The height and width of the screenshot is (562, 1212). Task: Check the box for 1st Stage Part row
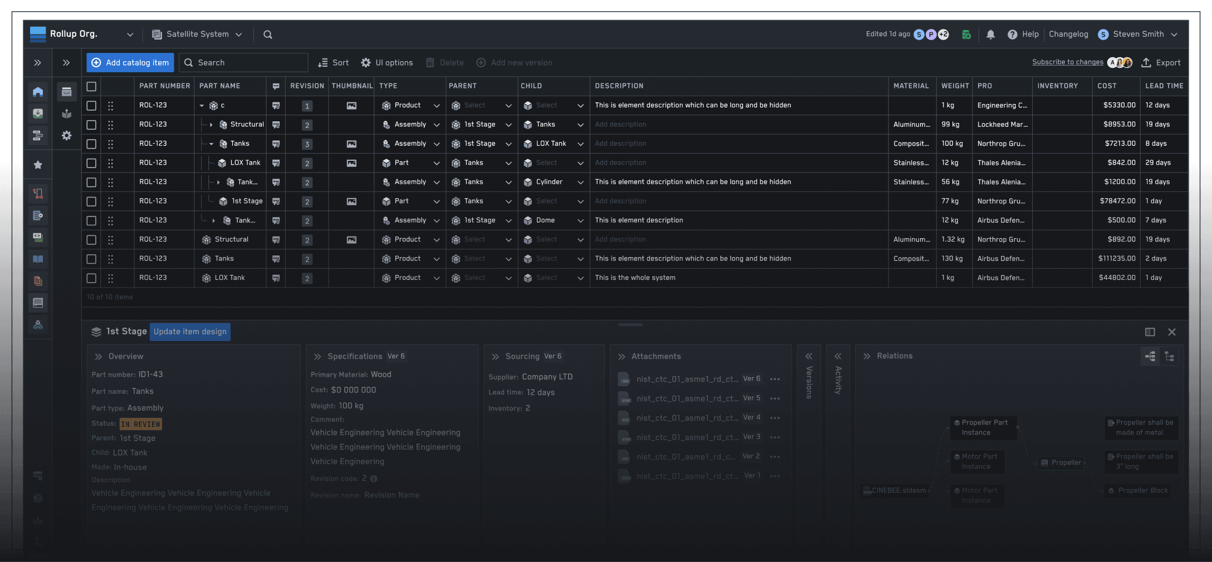[91, 201]
